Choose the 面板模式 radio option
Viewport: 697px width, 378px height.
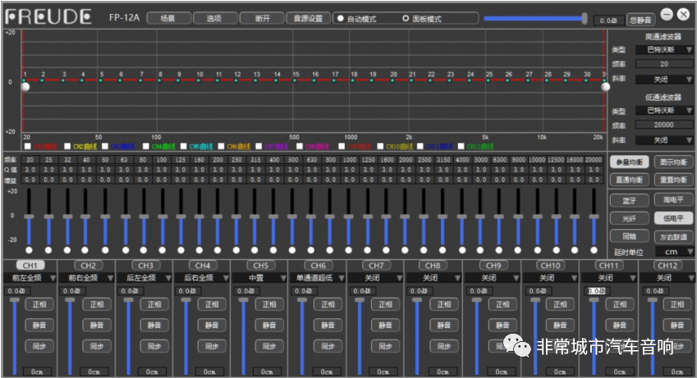pos(406,18)
